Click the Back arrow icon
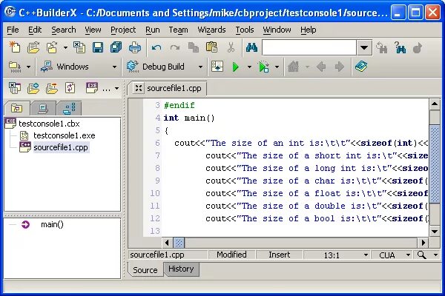This screenshot has height=296, width=445. [x=321, y=67]
